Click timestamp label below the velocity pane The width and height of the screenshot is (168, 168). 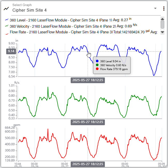tap(88, 122)
